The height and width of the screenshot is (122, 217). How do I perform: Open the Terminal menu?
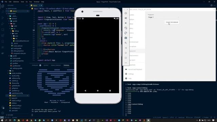[x=37, y=2]
